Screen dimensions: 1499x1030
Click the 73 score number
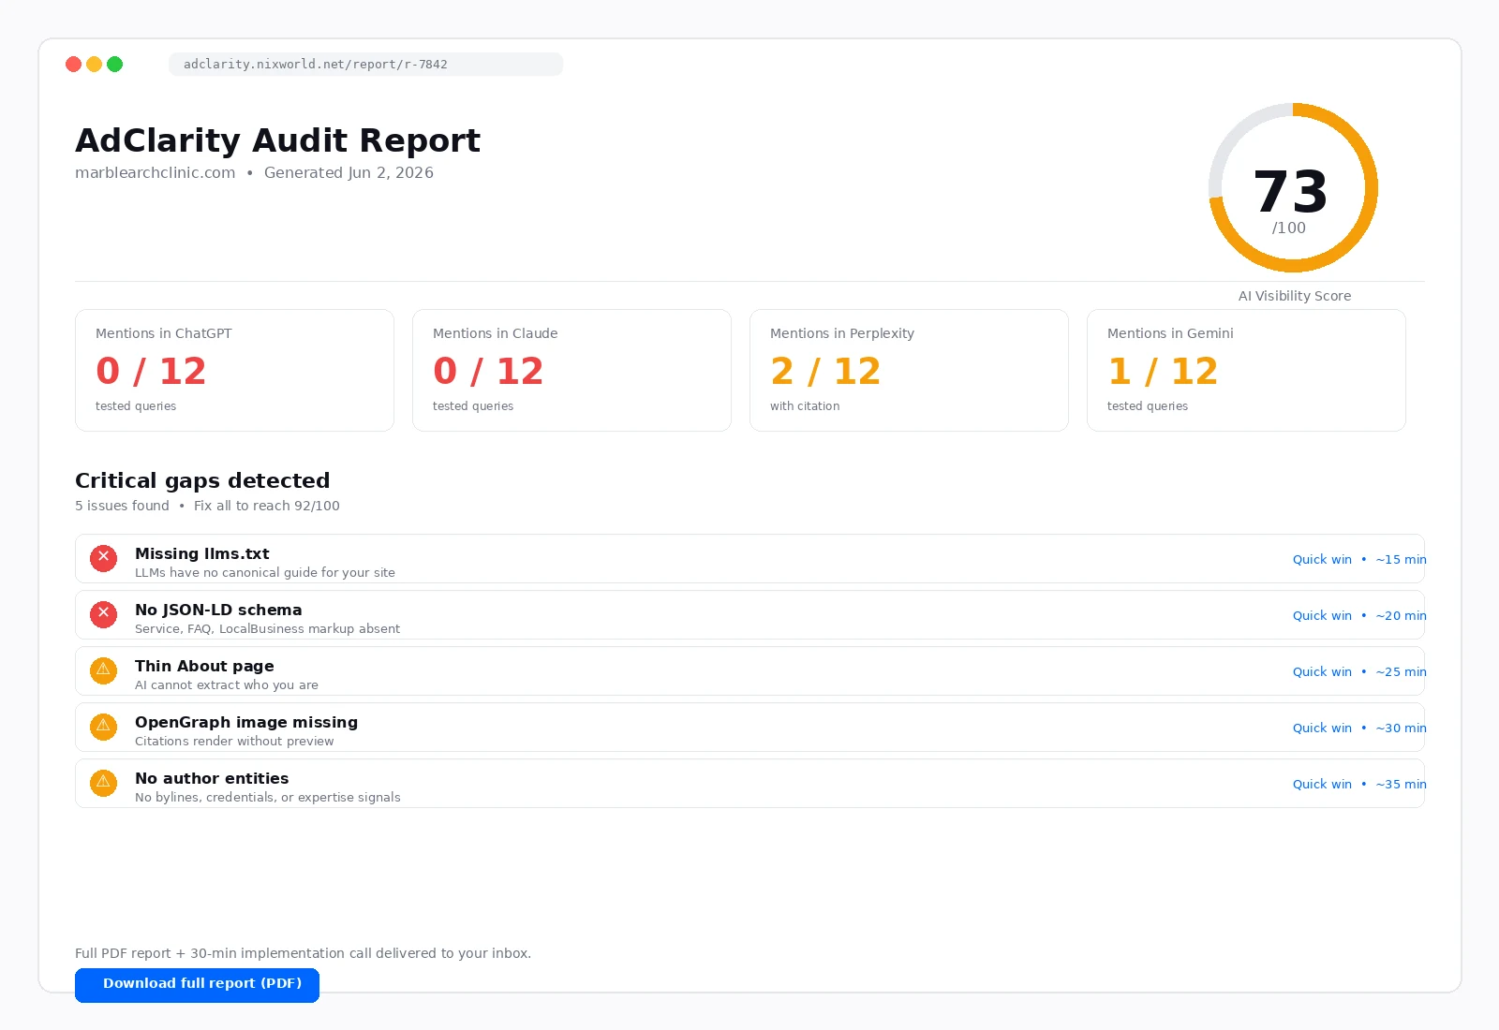(1291, 191)
